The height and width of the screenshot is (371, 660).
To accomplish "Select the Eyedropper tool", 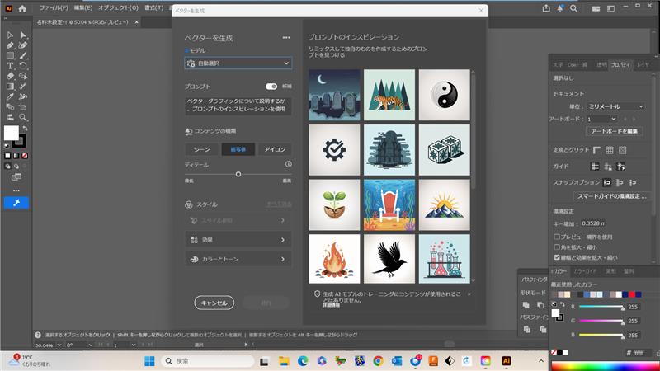I will 10,96.
